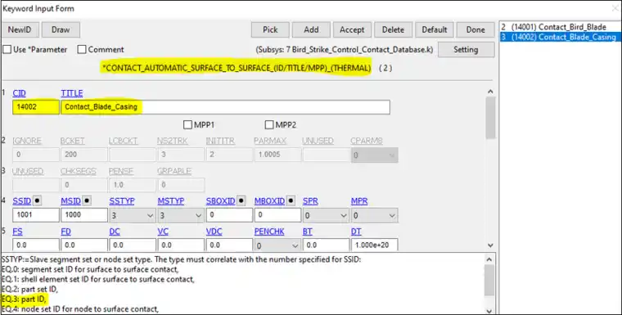This screenshot has width=622, height=315.
Task: Check the MPP1 option
Action: pyautogui.click(x=187, y=125)
